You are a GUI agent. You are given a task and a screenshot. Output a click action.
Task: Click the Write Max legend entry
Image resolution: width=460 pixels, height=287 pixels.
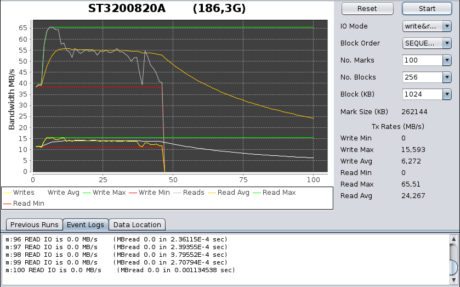point(104,193)
